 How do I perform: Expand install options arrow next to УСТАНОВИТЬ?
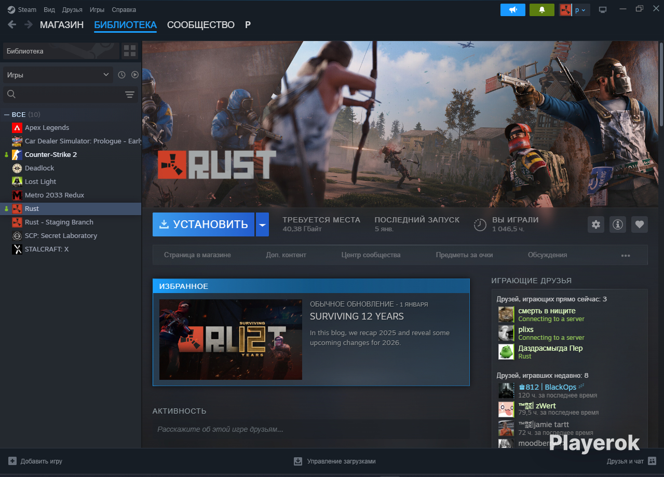coord(262,224)
